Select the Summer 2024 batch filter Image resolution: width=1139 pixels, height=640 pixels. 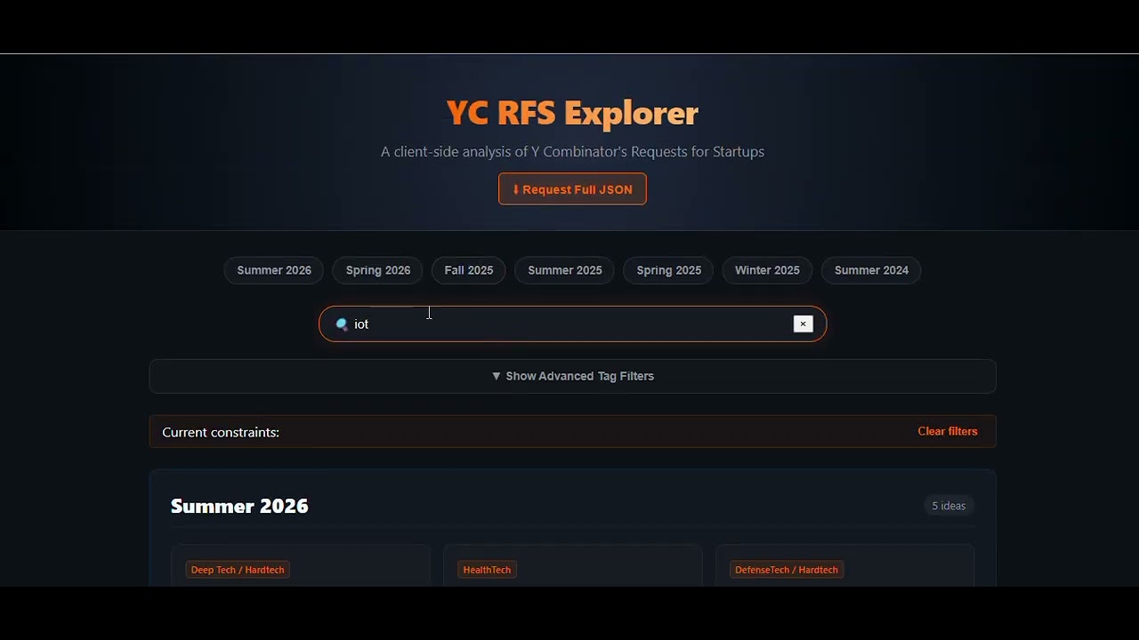point(871,270)
